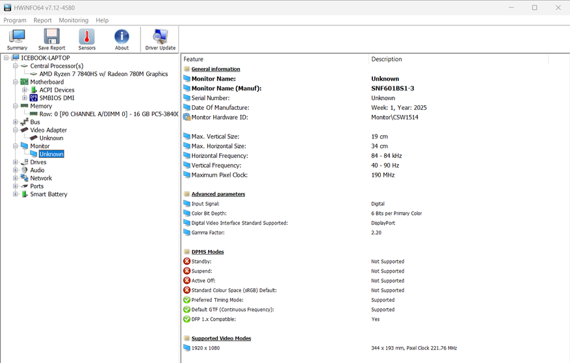This screenshot has width=570, height=363.
Task: Select the Monitor\CSW1514 hardware ID value
Action: tap(395, 117)
